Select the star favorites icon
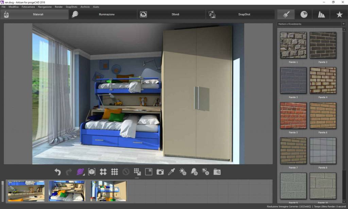 click(339, 14)
